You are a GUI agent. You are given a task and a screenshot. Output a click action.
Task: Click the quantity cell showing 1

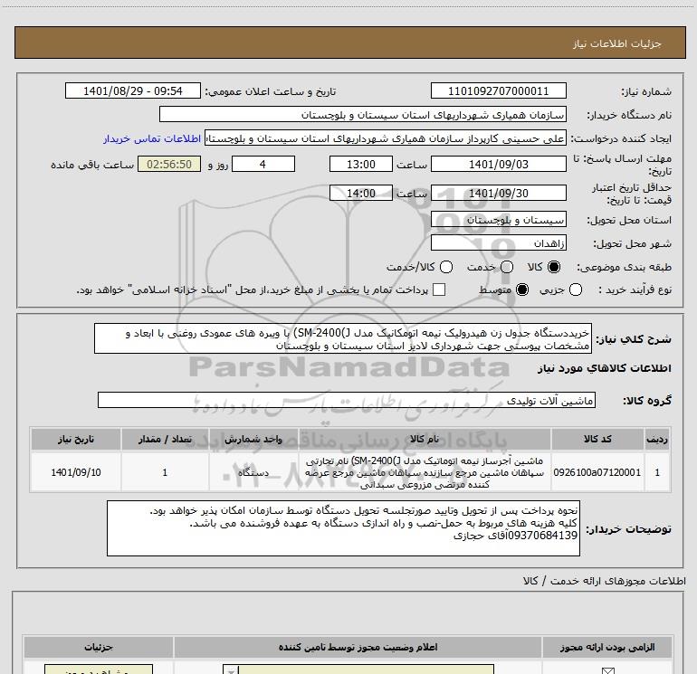pyautogui.click(x=165, y=472)
